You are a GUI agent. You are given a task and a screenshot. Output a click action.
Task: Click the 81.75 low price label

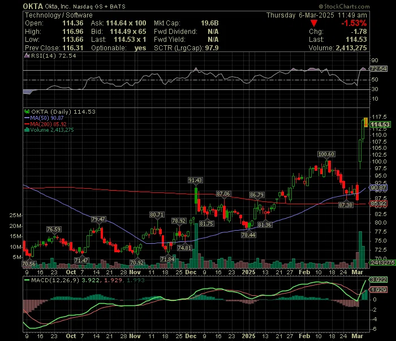[x=206, y=223]
